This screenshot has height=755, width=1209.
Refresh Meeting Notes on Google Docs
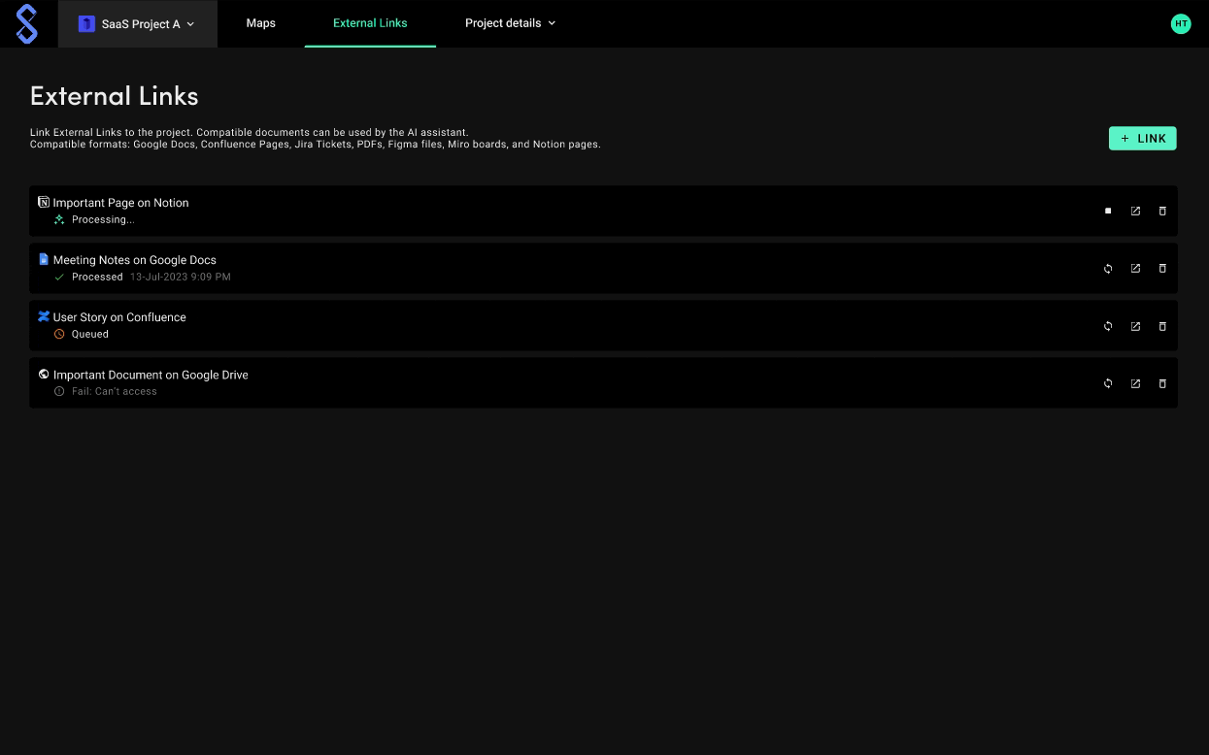click(1108, 269)
